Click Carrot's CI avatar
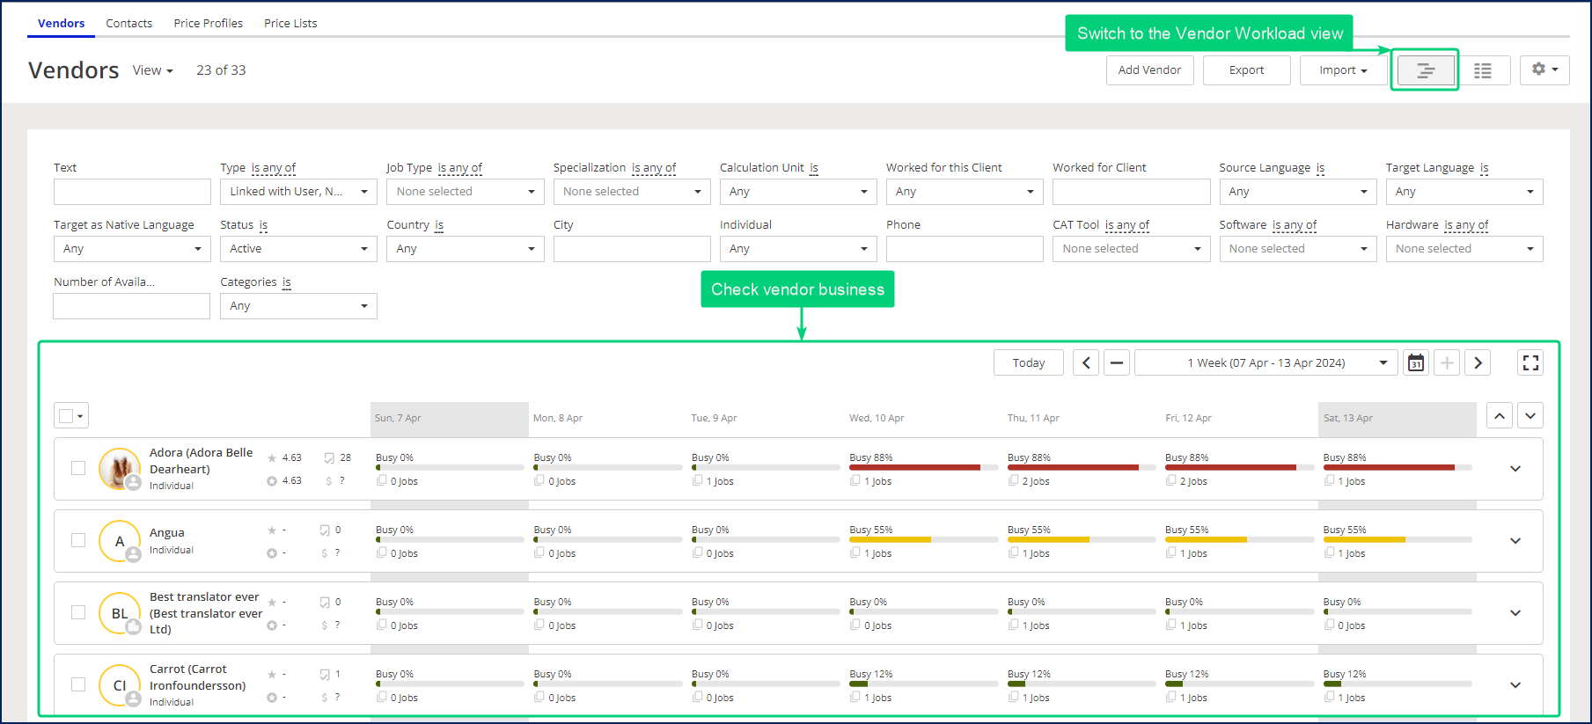 click(120, 685)
